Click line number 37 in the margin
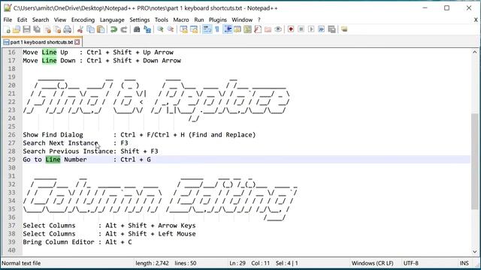This screenshot has width=481, height=270. click(x=11, y=226)
